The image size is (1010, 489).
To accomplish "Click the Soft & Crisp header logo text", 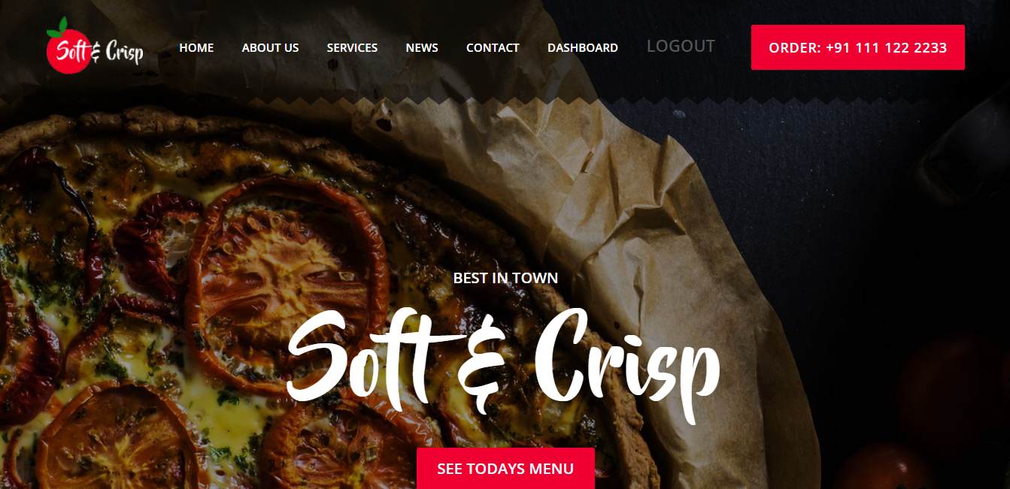I will 100,51.
